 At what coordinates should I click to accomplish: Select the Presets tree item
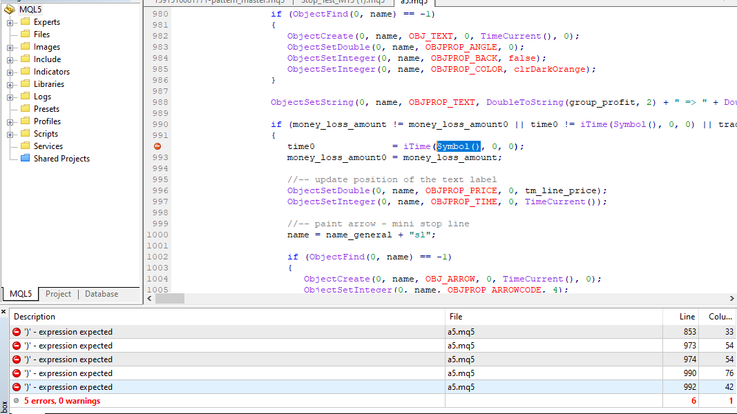46,109
